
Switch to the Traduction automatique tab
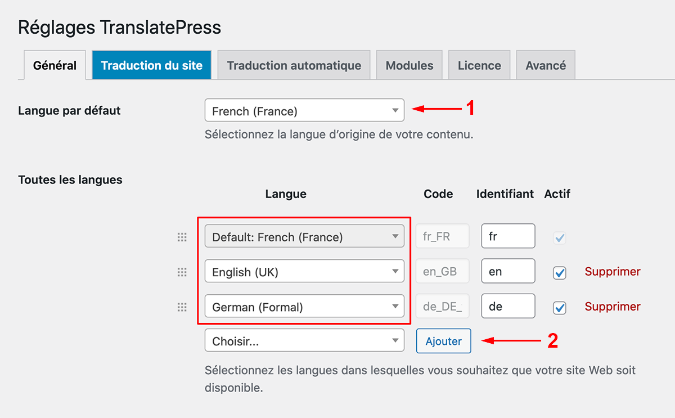(294, 65)
